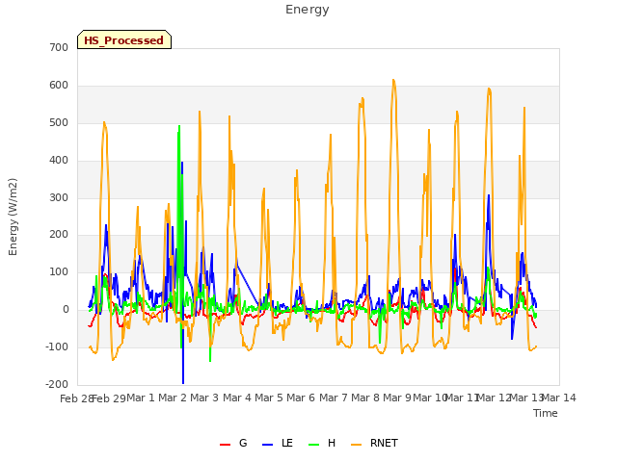This screenshot has height=462, width=617.
Task: Click the 700 y-axis tick label
Action: (x=59, y=47)
